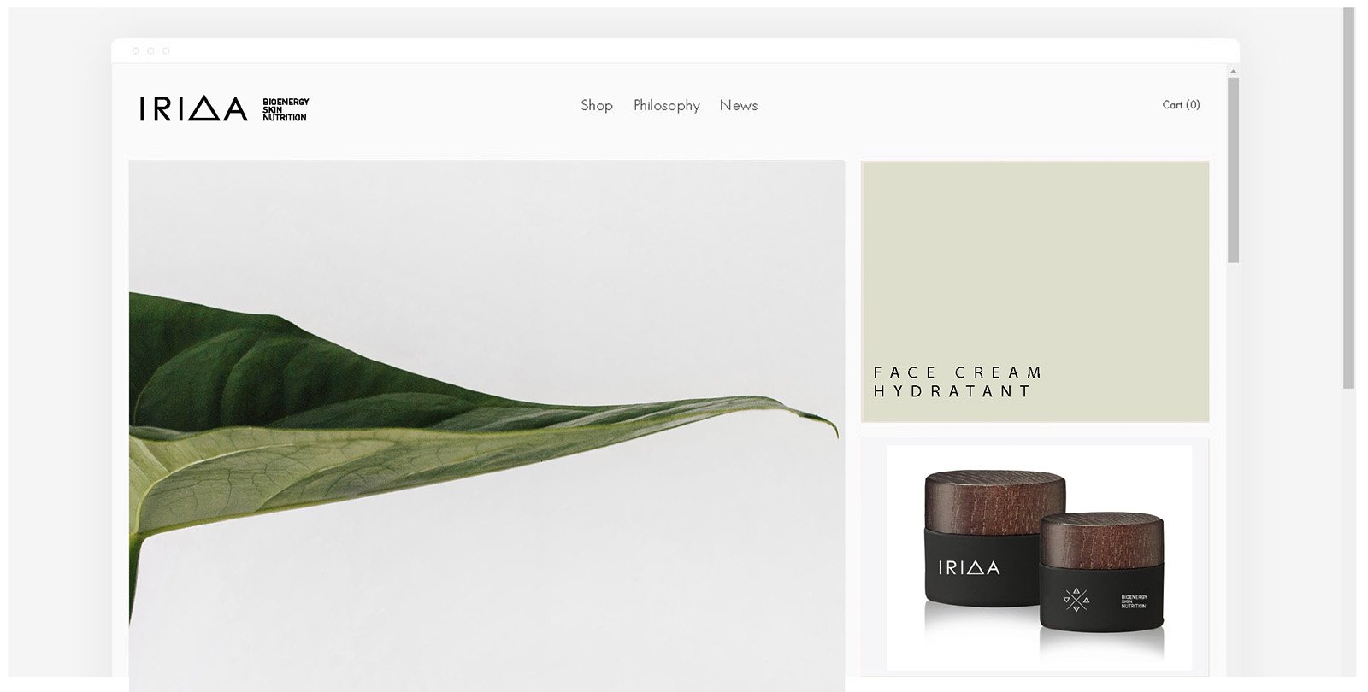Screen dimensions: 1368x692
Task: Click the inner page scrollbar thumb
Action: 1233,170
